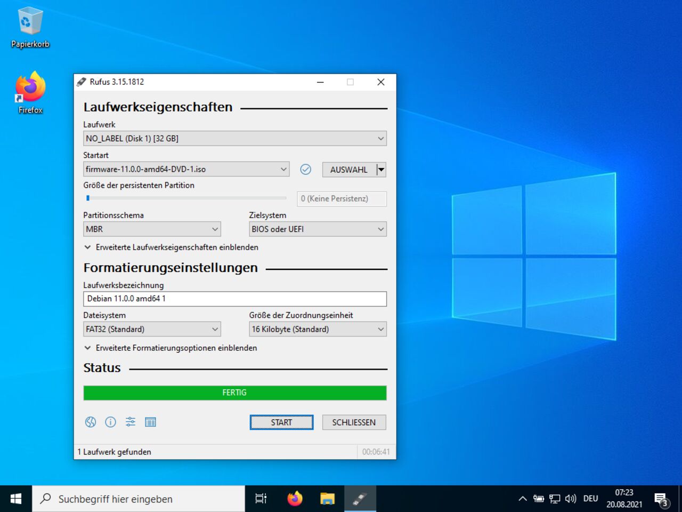The image size is (682, 512).
Task: Select Rufus taskbar icon
Action: 360,499
